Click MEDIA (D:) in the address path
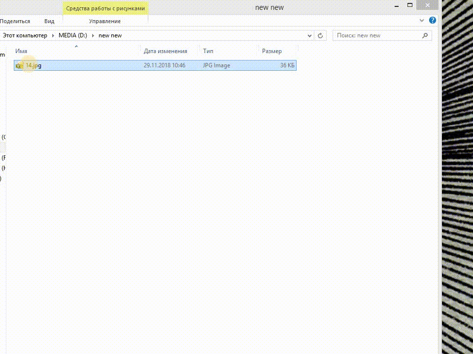The image size is (473, 354). point(73,35)
